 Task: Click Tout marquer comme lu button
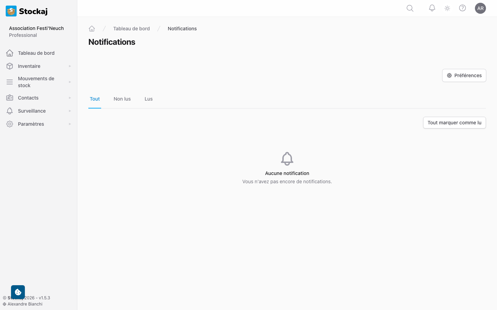(455, 123)
